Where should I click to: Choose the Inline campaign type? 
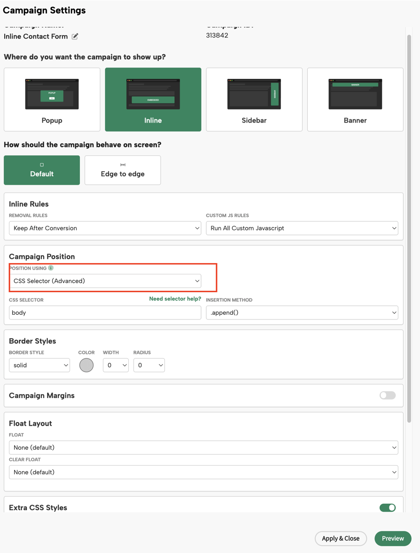(153, 94)
